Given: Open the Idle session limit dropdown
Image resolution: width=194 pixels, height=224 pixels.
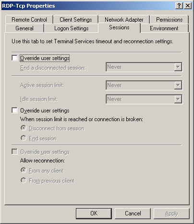Looking at the screenshot, I should coord(144,99).
